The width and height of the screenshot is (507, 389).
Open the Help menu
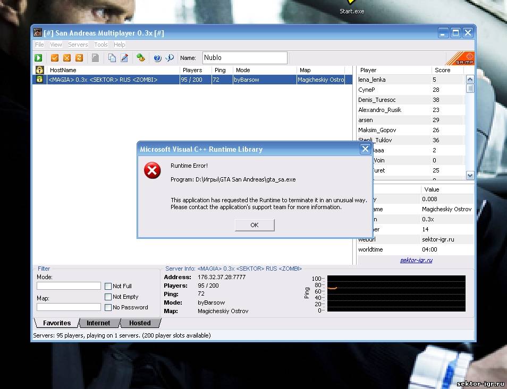pyautogui.click(x=120, y=45)
